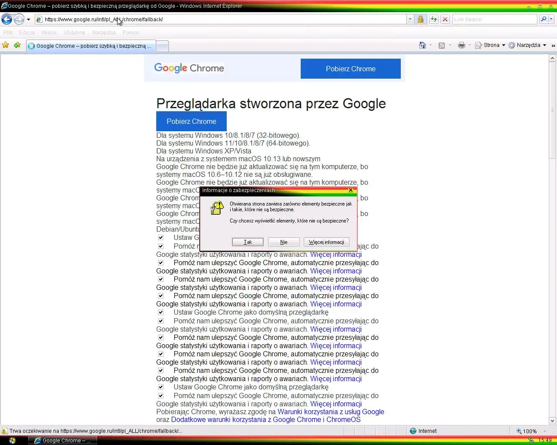Open the Pomoc menu
This screenshot has height=445, width=557.
131,33
